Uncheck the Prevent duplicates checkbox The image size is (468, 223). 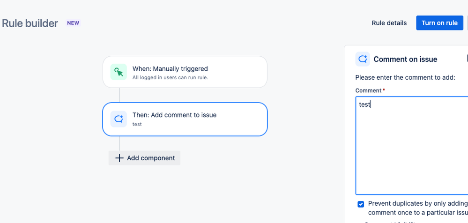tap(361, 204)
